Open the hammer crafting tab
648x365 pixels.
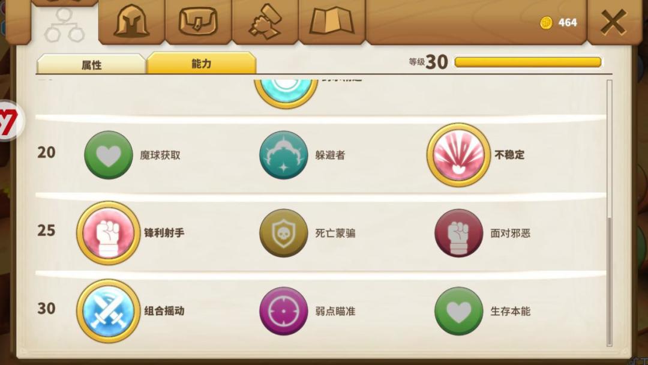click(265, 21)
